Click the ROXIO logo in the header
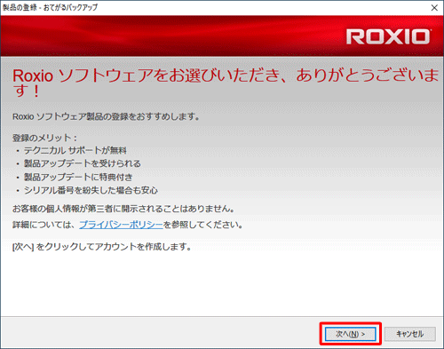The width and height of the screenshot is (444, 349). [388, 36]
